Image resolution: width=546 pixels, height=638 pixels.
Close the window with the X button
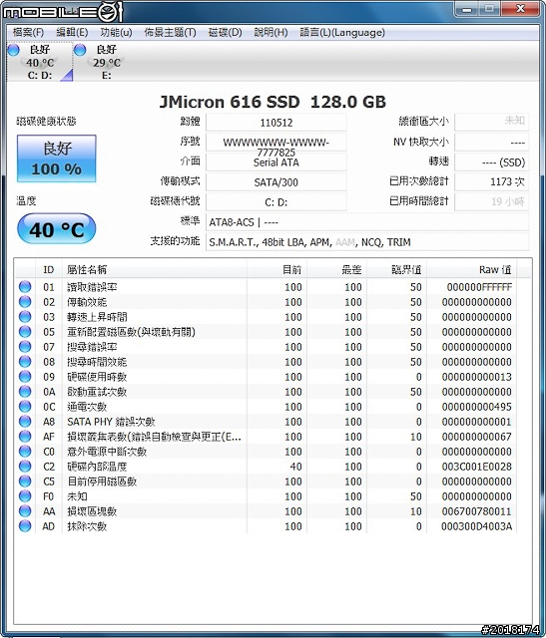click(520, 9)
